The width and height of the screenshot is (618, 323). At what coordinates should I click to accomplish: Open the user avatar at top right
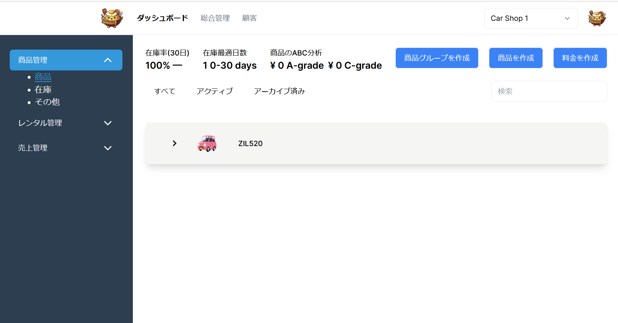tap(597, 18)
